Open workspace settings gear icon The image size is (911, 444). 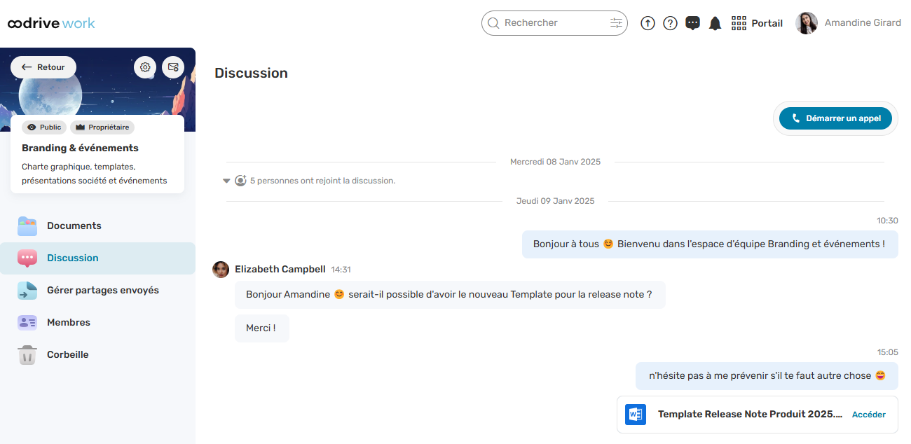[x=145, y=67]
